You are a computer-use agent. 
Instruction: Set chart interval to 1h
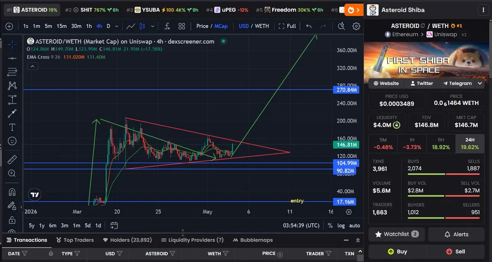tap(89, 26)
